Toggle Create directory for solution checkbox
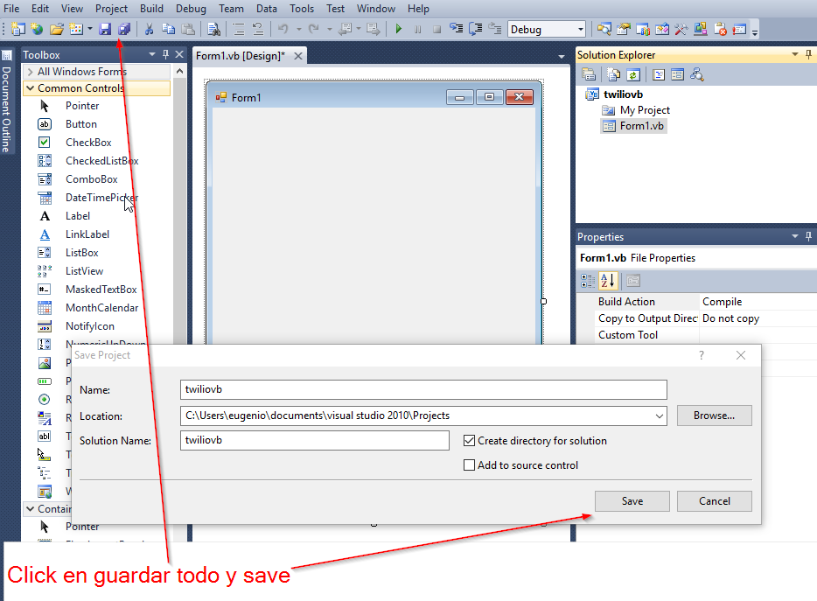The width and height of the screenshot is (817, 601). click(x=470, y=440)
